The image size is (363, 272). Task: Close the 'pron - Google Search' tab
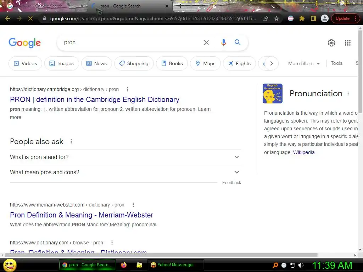pyautogui.click(x=167, y=6)
